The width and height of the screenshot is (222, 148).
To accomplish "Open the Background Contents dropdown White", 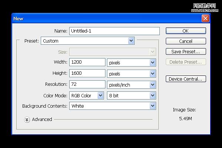I will [112, 106].
